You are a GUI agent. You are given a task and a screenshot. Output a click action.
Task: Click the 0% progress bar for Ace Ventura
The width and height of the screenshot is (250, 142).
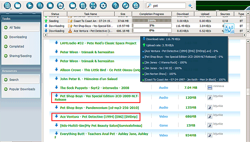[x=152, y=30]
